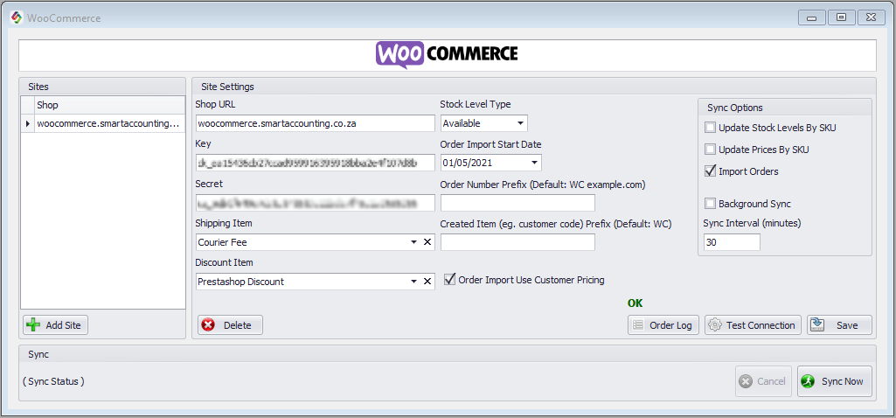This screenshot has width=896, height=418.
Task: Enable the Background Sync checkbox
Action: point(711,204)
